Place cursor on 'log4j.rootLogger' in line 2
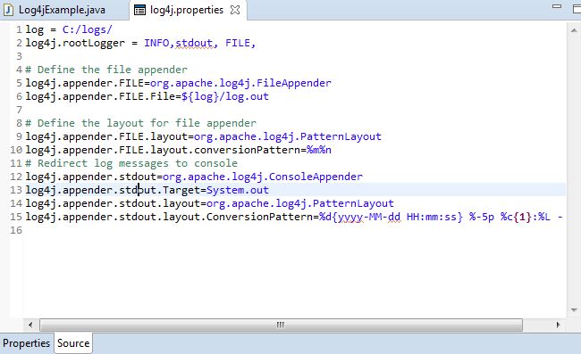581x354 pixels. 75,43
